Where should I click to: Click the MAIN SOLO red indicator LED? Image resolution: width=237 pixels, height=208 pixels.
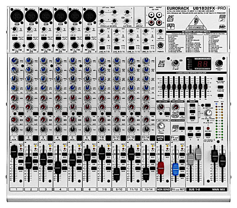(x=208, y=128)
